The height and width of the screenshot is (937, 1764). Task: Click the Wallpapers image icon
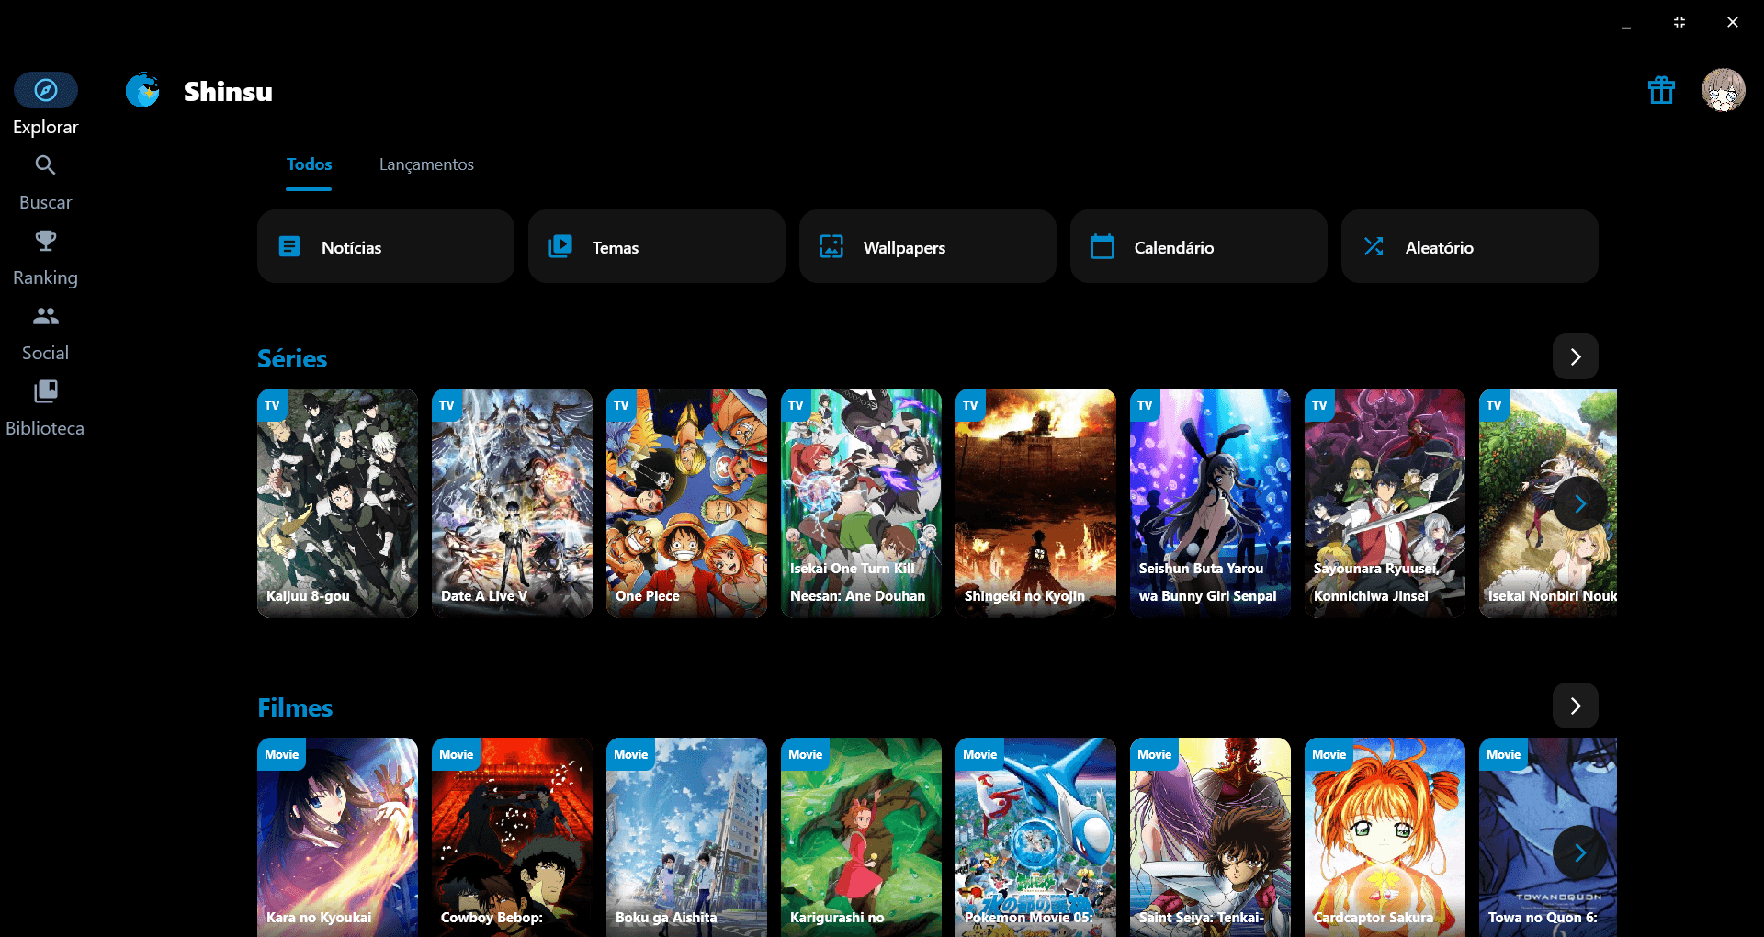(831, 246)
